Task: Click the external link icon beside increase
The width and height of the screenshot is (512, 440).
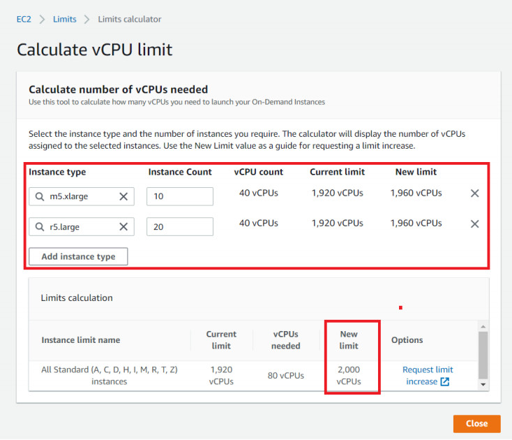Action: (x=445, y=381)
